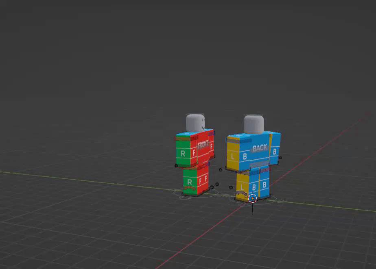The width and height of the screenshot is (376, 269).
Task: Select the blue arm right of BACK torso
Action: pyautogui.click(x=275, y=148)
